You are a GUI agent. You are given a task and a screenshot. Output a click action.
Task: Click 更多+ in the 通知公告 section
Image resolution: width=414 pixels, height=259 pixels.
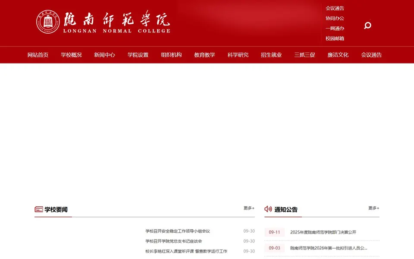click(374, 208)
